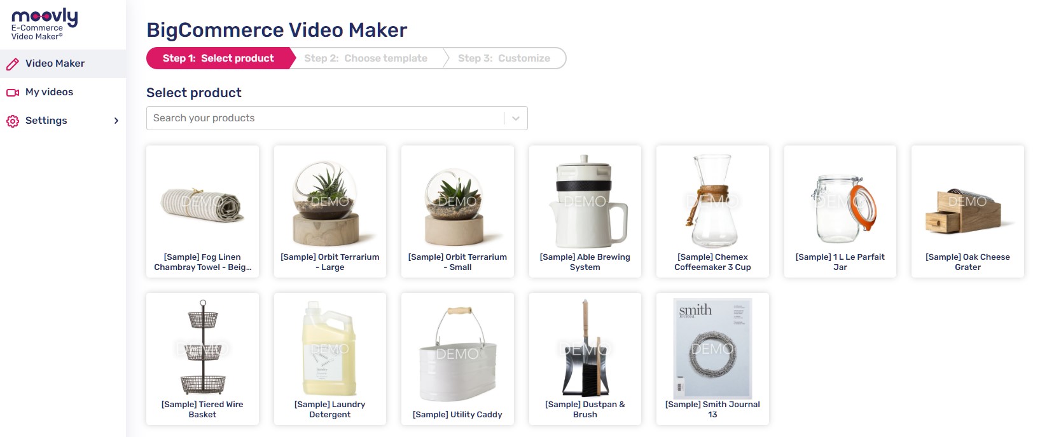
Task: Open the product search dropdown arrow
Action: tap(516, 118)
